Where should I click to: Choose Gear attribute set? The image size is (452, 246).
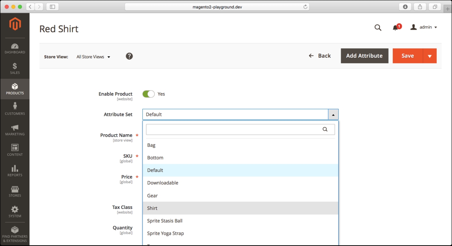coord(241,195)
